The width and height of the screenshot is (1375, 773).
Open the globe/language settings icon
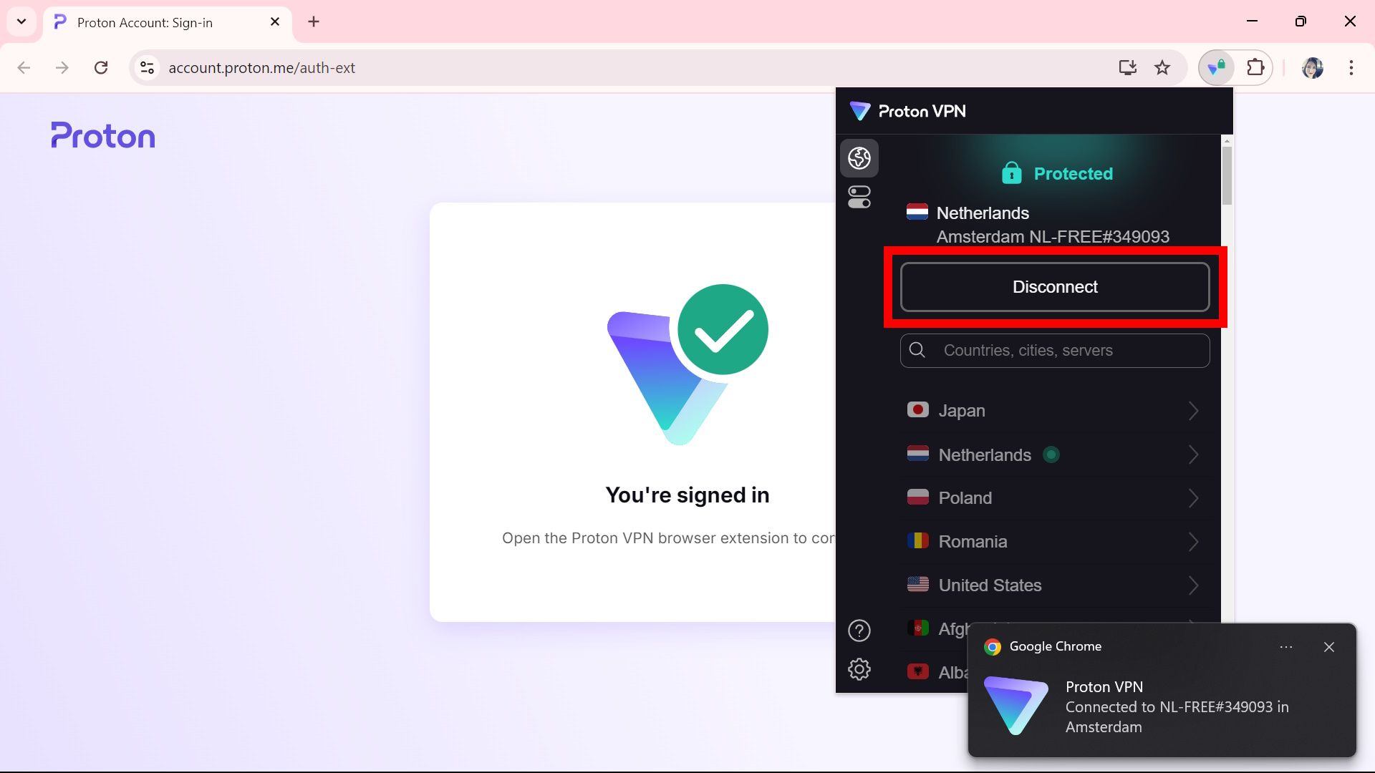tap(859, 157)
